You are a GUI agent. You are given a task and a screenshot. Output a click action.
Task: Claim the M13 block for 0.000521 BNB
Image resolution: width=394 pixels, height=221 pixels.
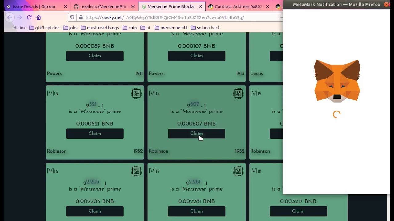95,134
